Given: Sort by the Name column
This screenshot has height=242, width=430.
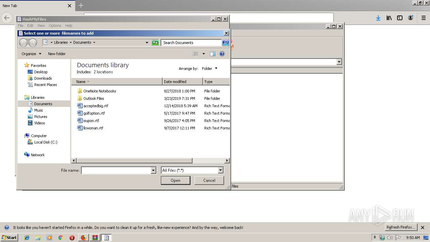Looking at the screenshot, I should point(117,82).
